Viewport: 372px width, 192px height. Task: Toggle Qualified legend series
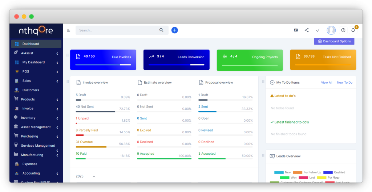point(334,172)
